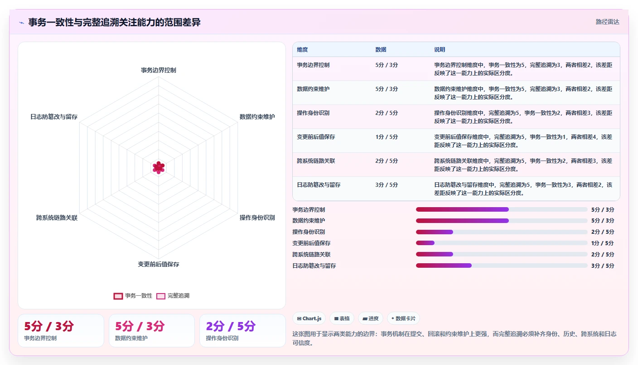The height and width of the screenshot is (365, 638).
Task: Click the radar axis label 跨系统链路关联
Action: click(57, 218)
